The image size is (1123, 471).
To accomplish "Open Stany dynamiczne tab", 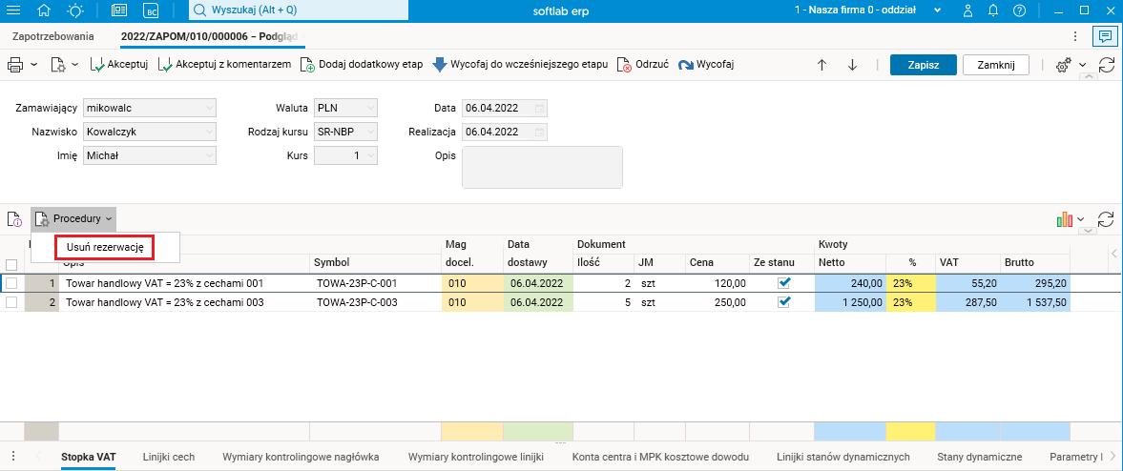I will 980,456.
